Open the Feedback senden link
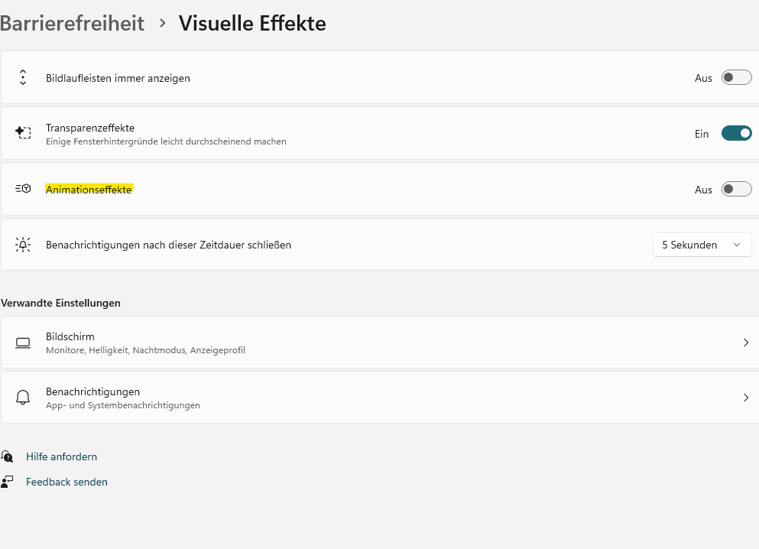 (x=66, y=482)
